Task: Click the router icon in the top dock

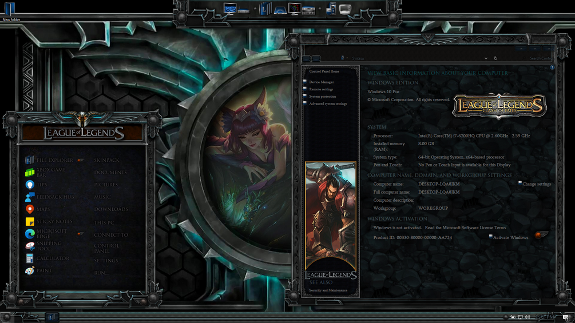Action: click(x=244, y=11)
